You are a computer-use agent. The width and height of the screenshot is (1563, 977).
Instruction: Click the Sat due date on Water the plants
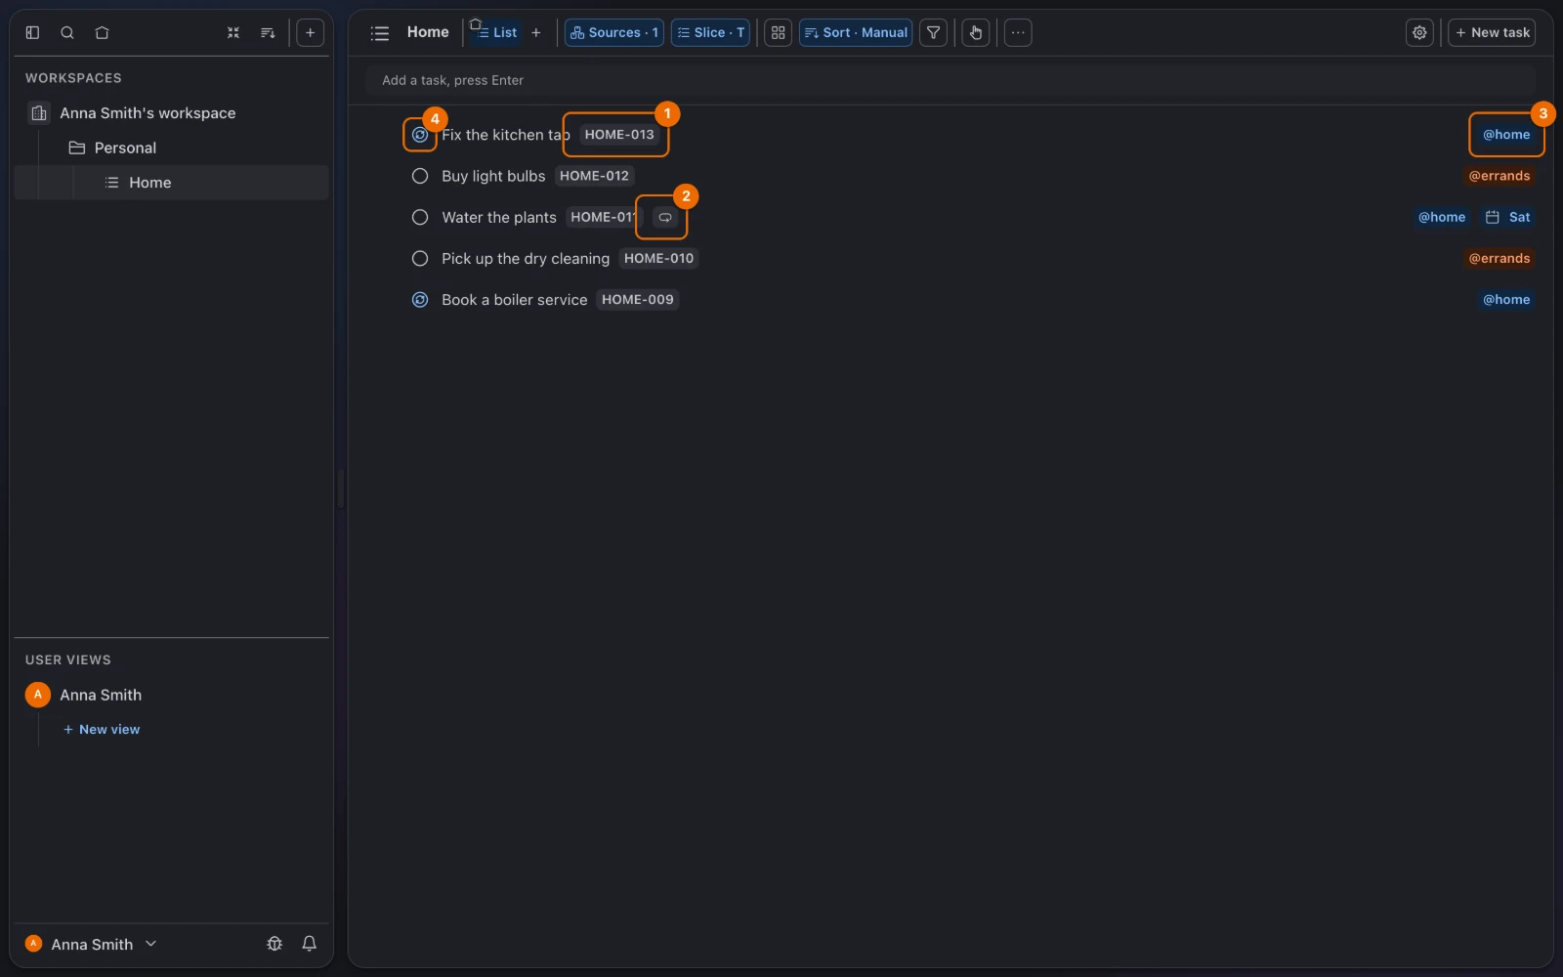pos(1507,217)
